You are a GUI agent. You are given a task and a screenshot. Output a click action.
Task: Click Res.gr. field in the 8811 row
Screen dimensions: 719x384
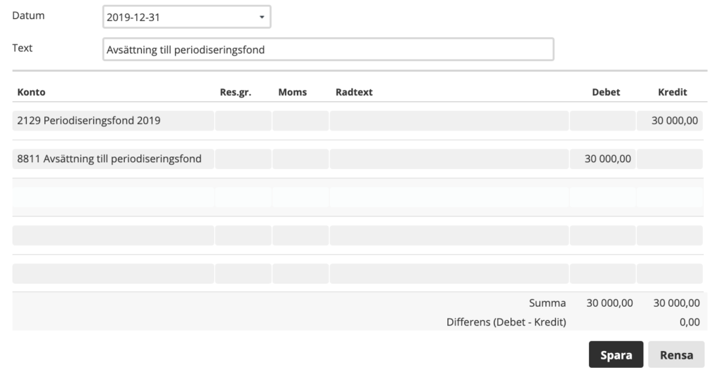point(243,159)
